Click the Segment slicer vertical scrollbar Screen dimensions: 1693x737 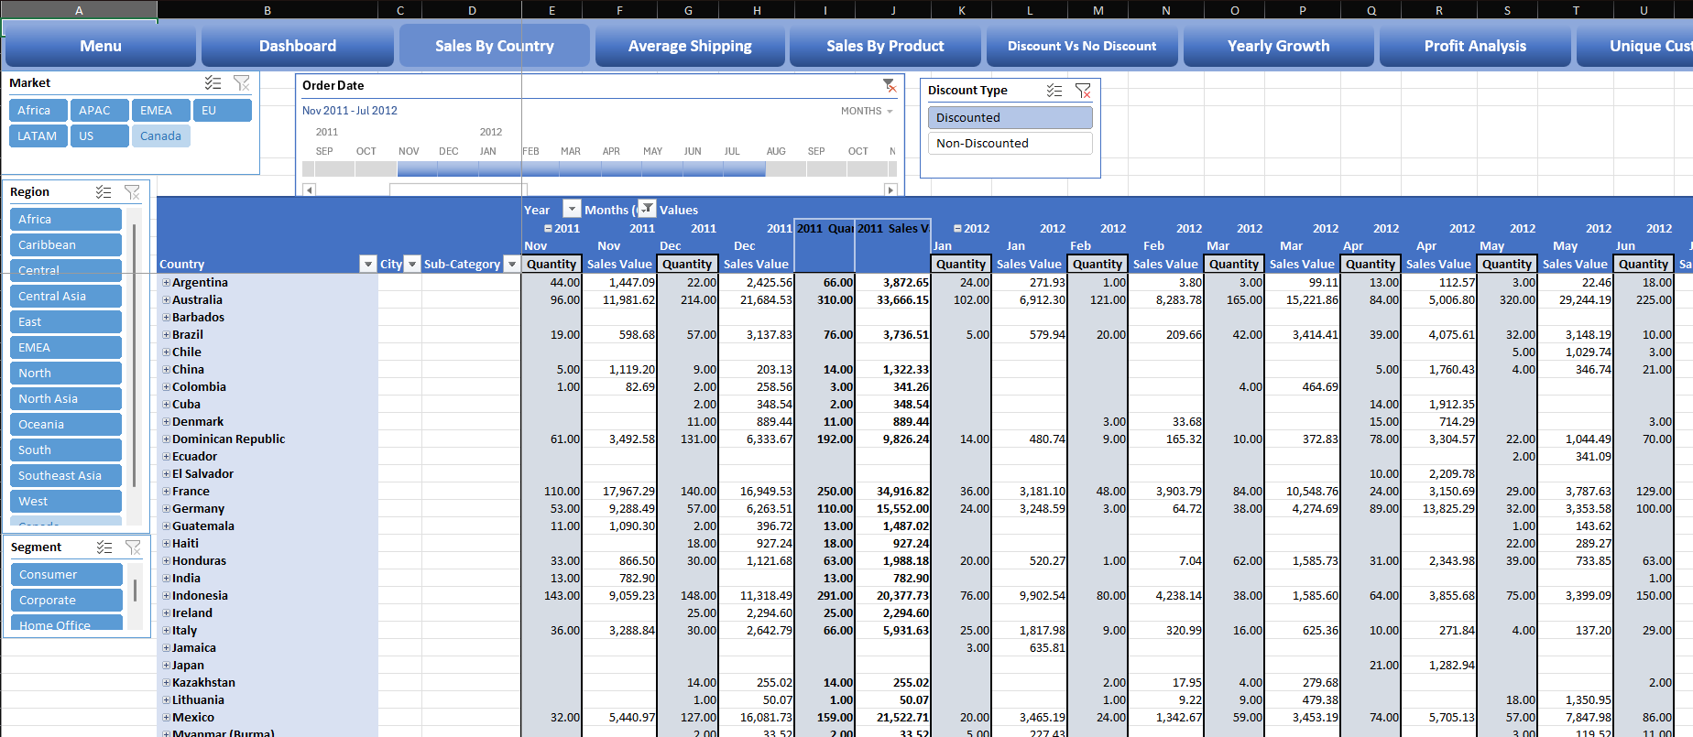click(x=135, y=590)
